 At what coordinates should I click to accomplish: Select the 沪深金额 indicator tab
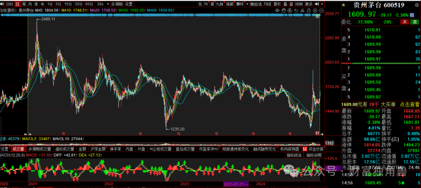98,149
